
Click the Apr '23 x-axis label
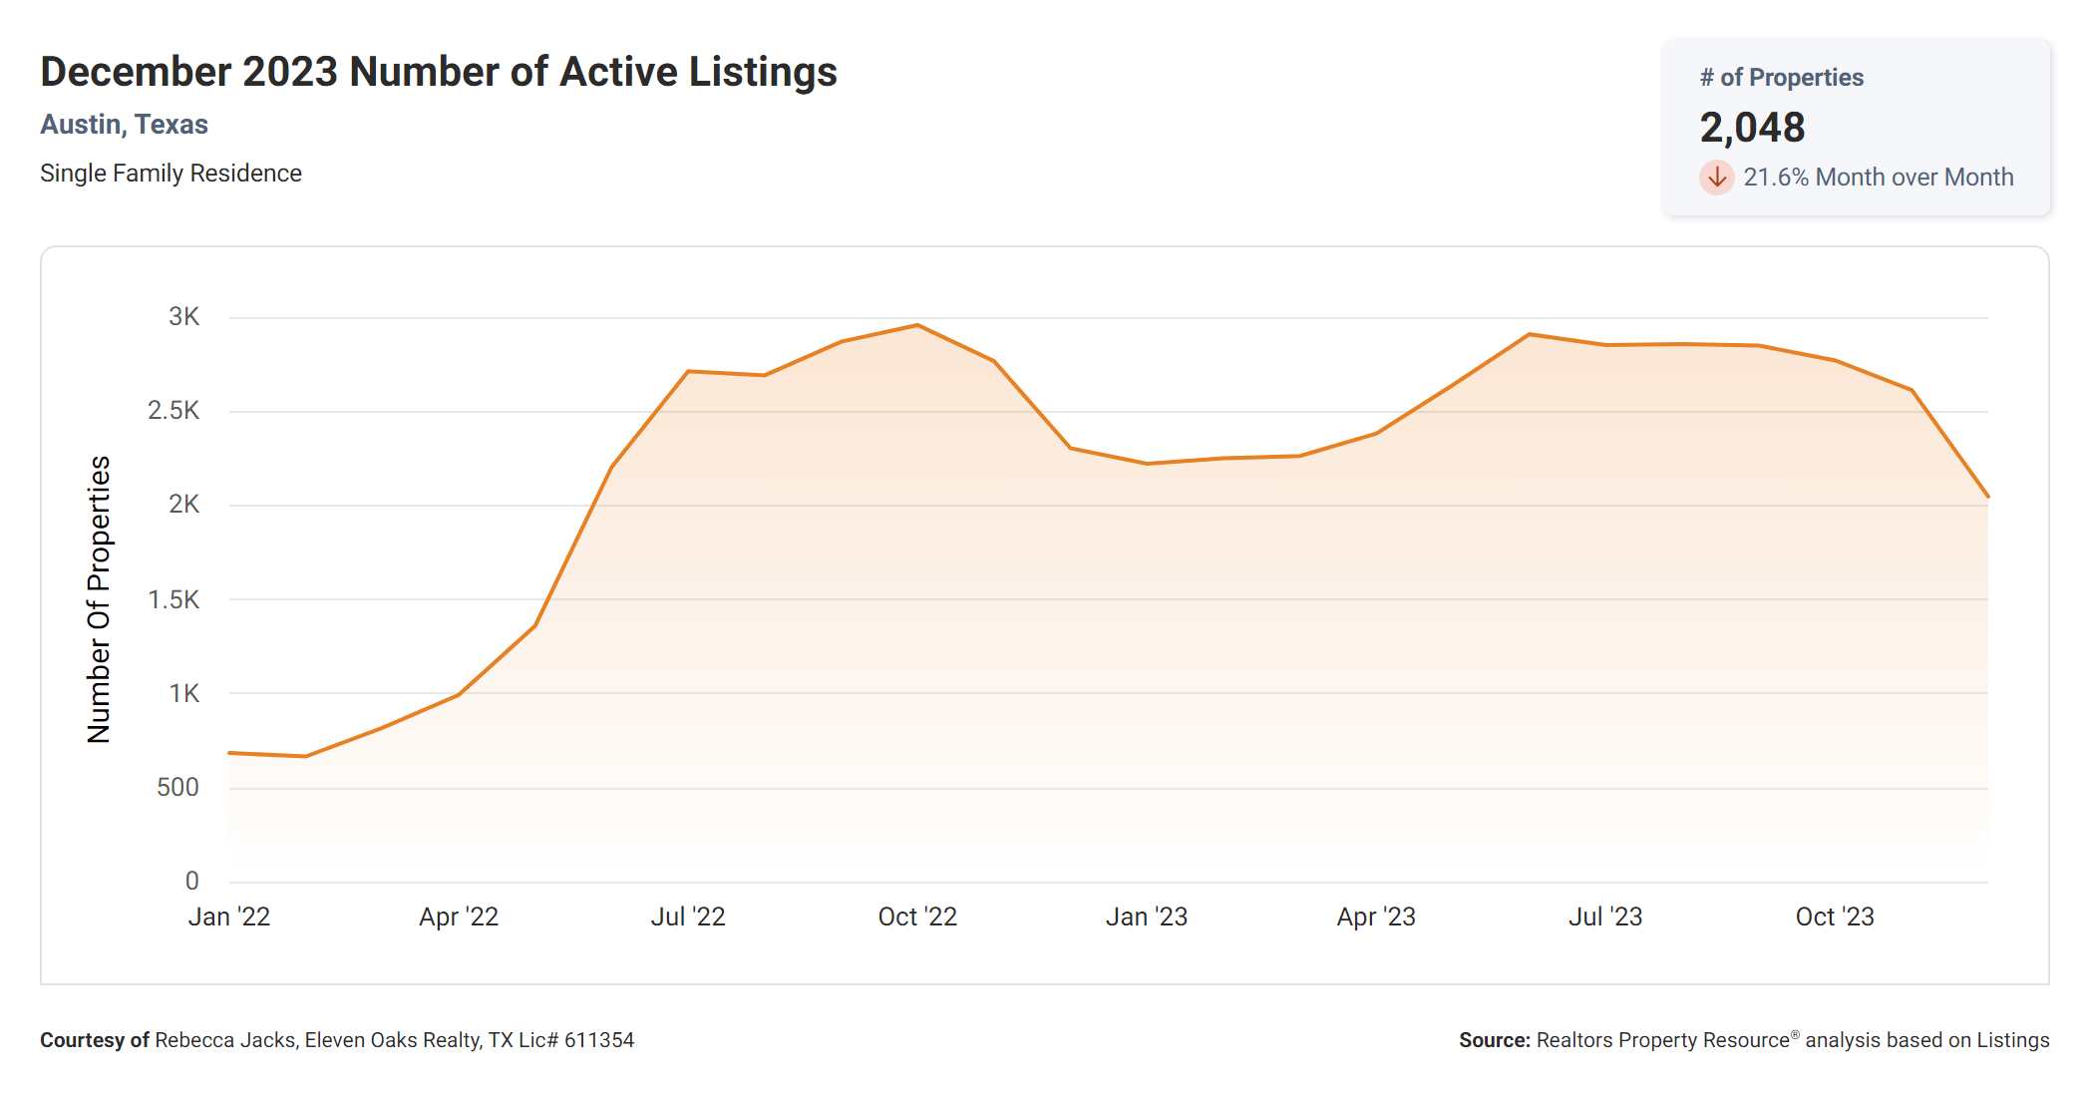(x=1376, y=916)
